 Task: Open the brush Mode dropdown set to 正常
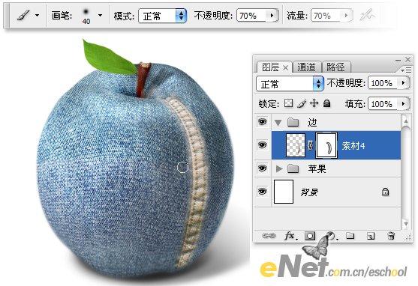click(162, 16)
